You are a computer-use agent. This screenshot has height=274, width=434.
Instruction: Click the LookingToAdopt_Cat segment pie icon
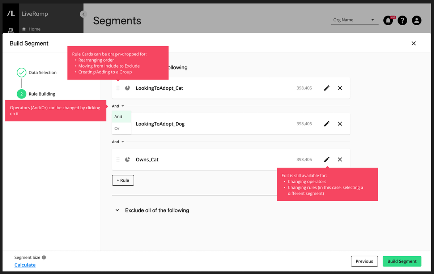coord(127,88)
